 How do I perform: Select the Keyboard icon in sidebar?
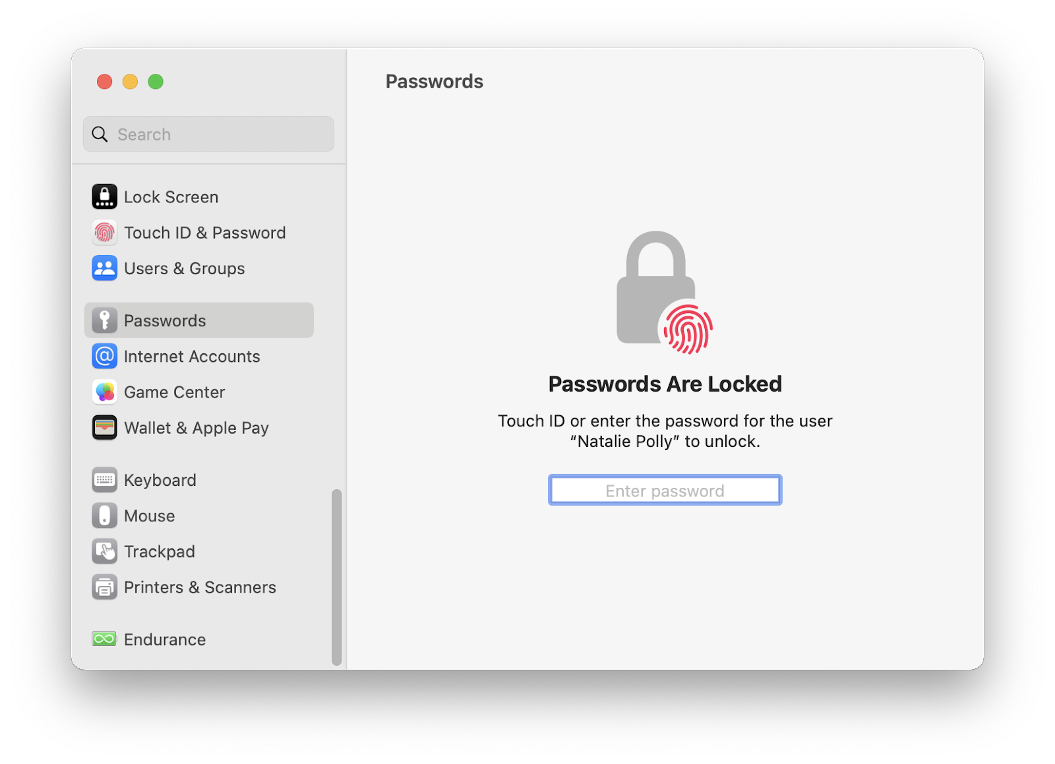[x=104, y=480]
